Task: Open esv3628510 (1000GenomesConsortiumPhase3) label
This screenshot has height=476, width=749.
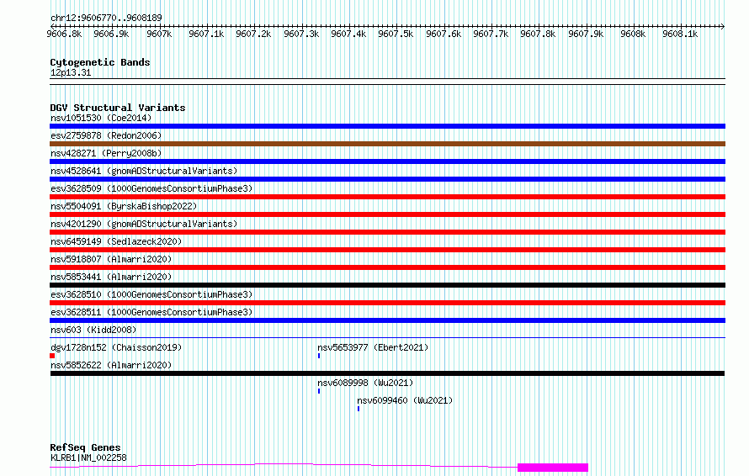Action: pos(151,294)
